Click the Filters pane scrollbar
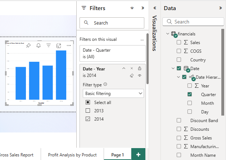This screenshot has width=226, height=160. [147, 59]
